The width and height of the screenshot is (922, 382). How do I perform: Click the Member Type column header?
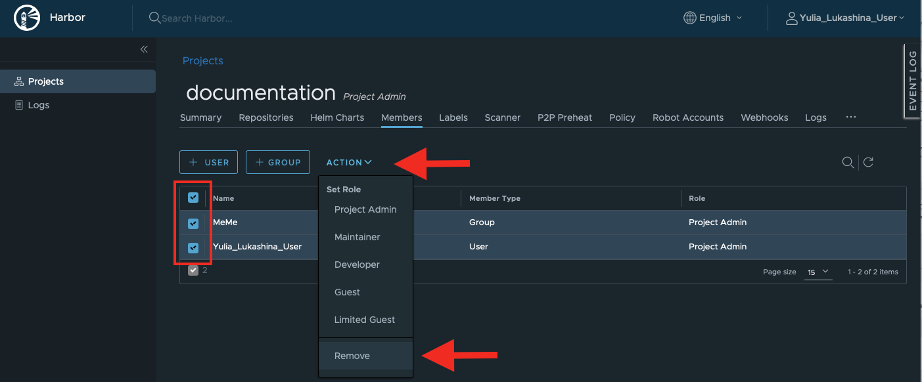495,198
